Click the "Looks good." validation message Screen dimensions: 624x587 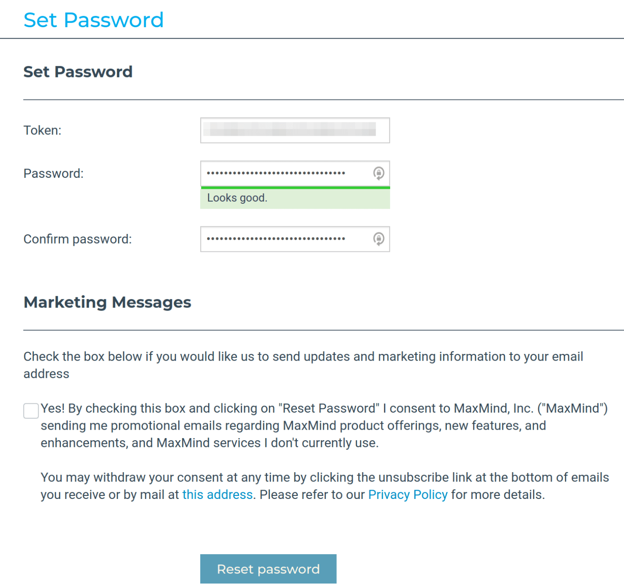coord(237,198)
